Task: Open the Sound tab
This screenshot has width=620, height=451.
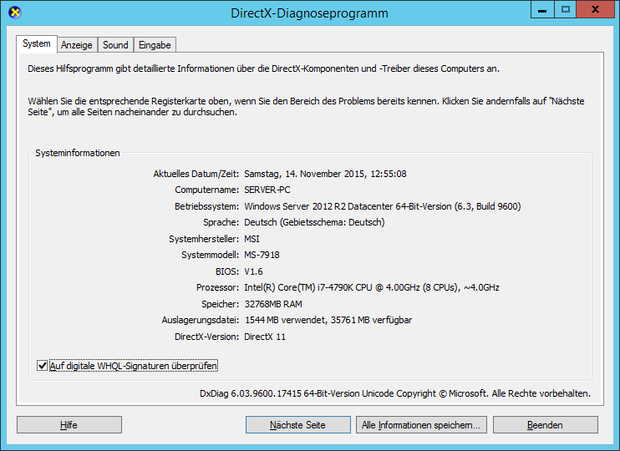Action: [115, 45]
